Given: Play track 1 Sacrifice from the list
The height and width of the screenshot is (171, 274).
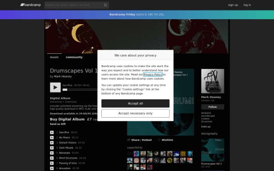Looking at the screenshot, I should [x=52, y=132].
